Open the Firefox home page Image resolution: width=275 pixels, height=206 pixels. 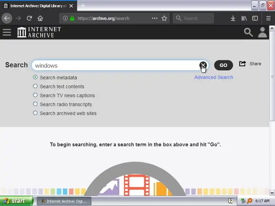point(40,18)
